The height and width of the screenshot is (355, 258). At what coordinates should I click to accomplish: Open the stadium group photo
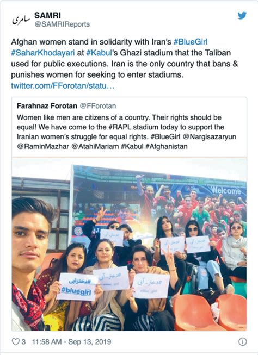(x=129, y=244)
